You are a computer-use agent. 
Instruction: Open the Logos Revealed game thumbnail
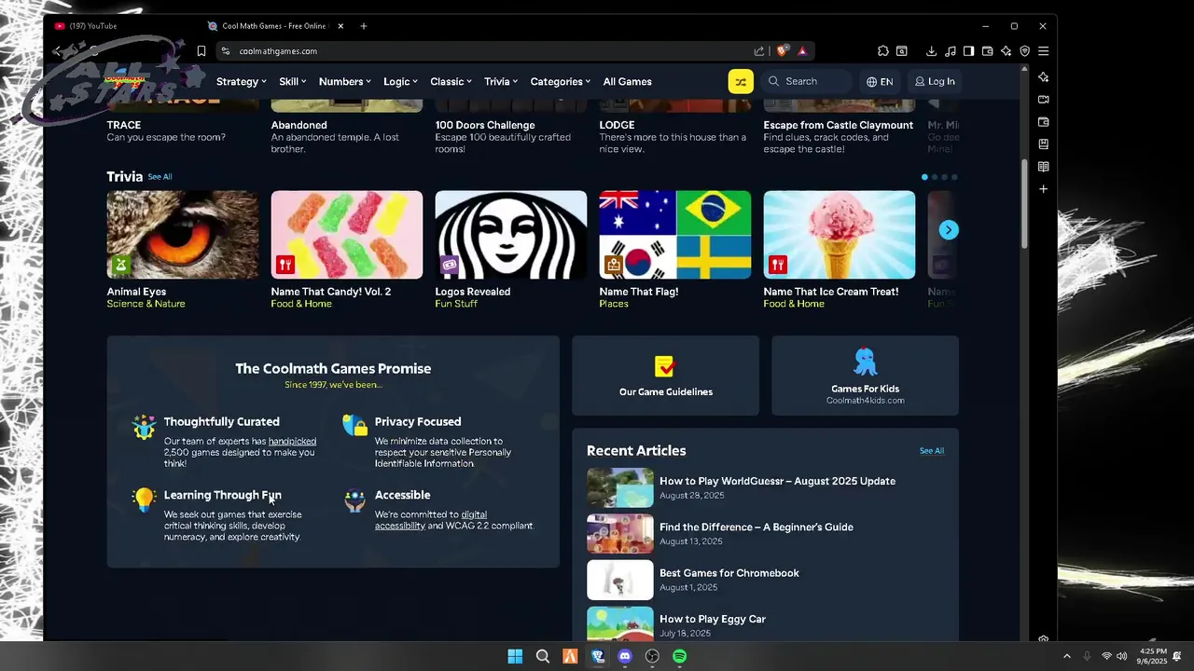click(511, 235)
